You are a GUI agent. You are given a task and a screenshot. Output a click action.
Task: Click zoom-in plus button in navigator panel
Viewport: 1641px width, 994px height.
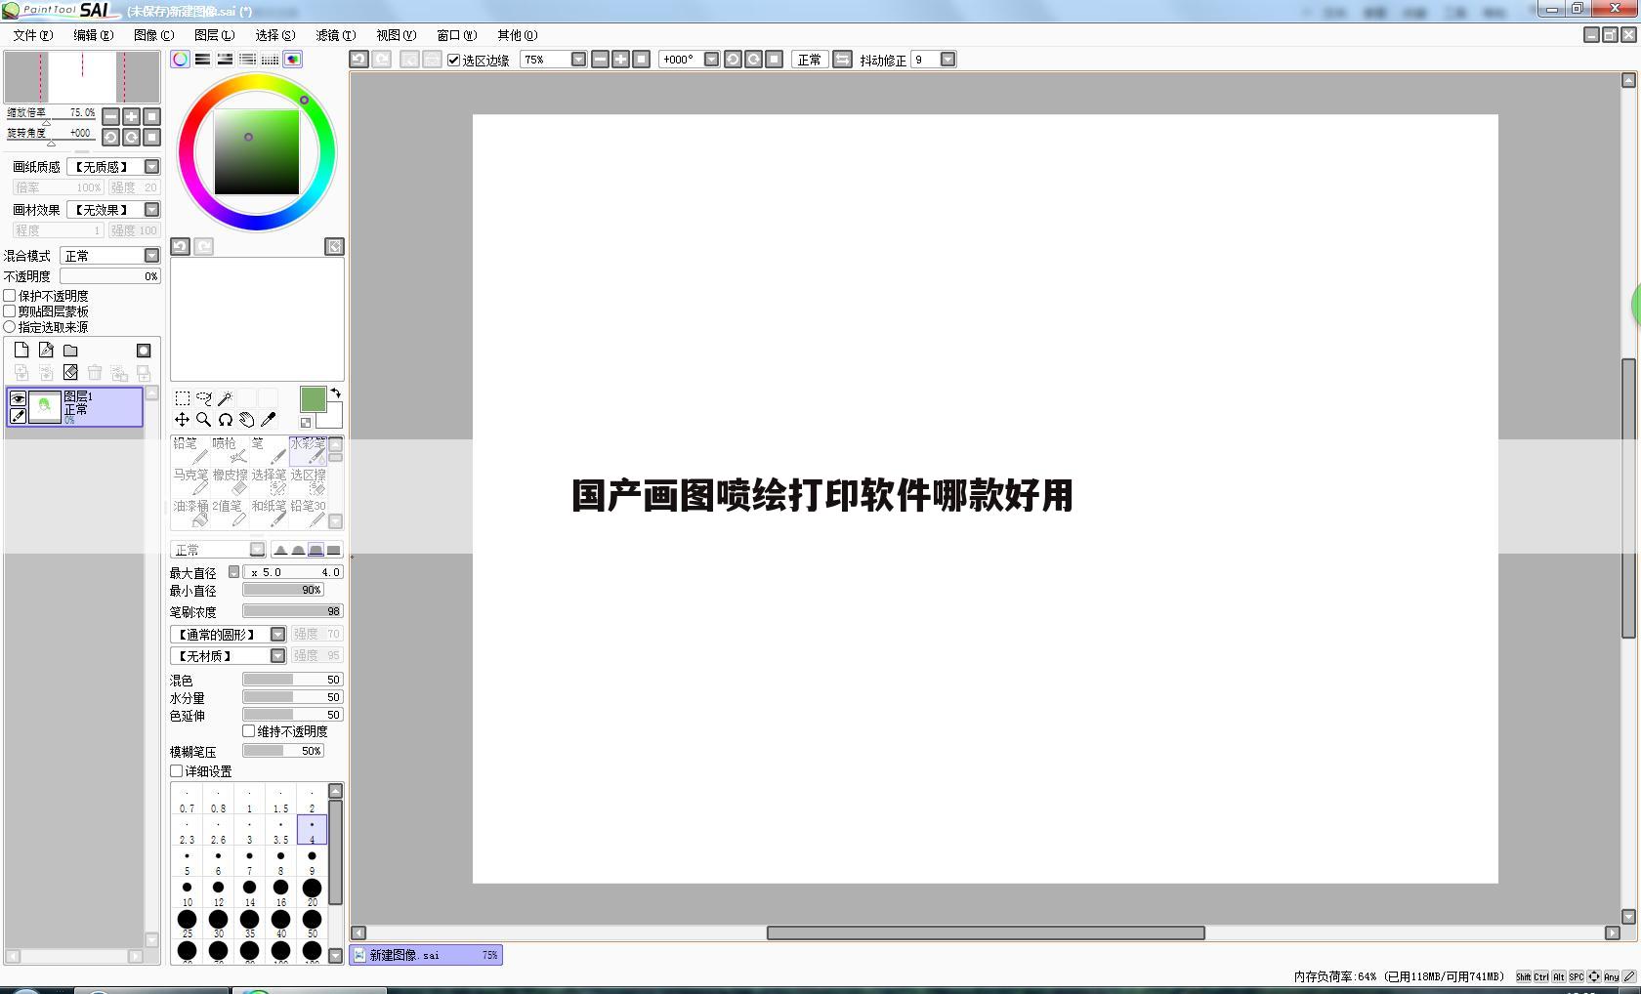[x=131, y=116]
